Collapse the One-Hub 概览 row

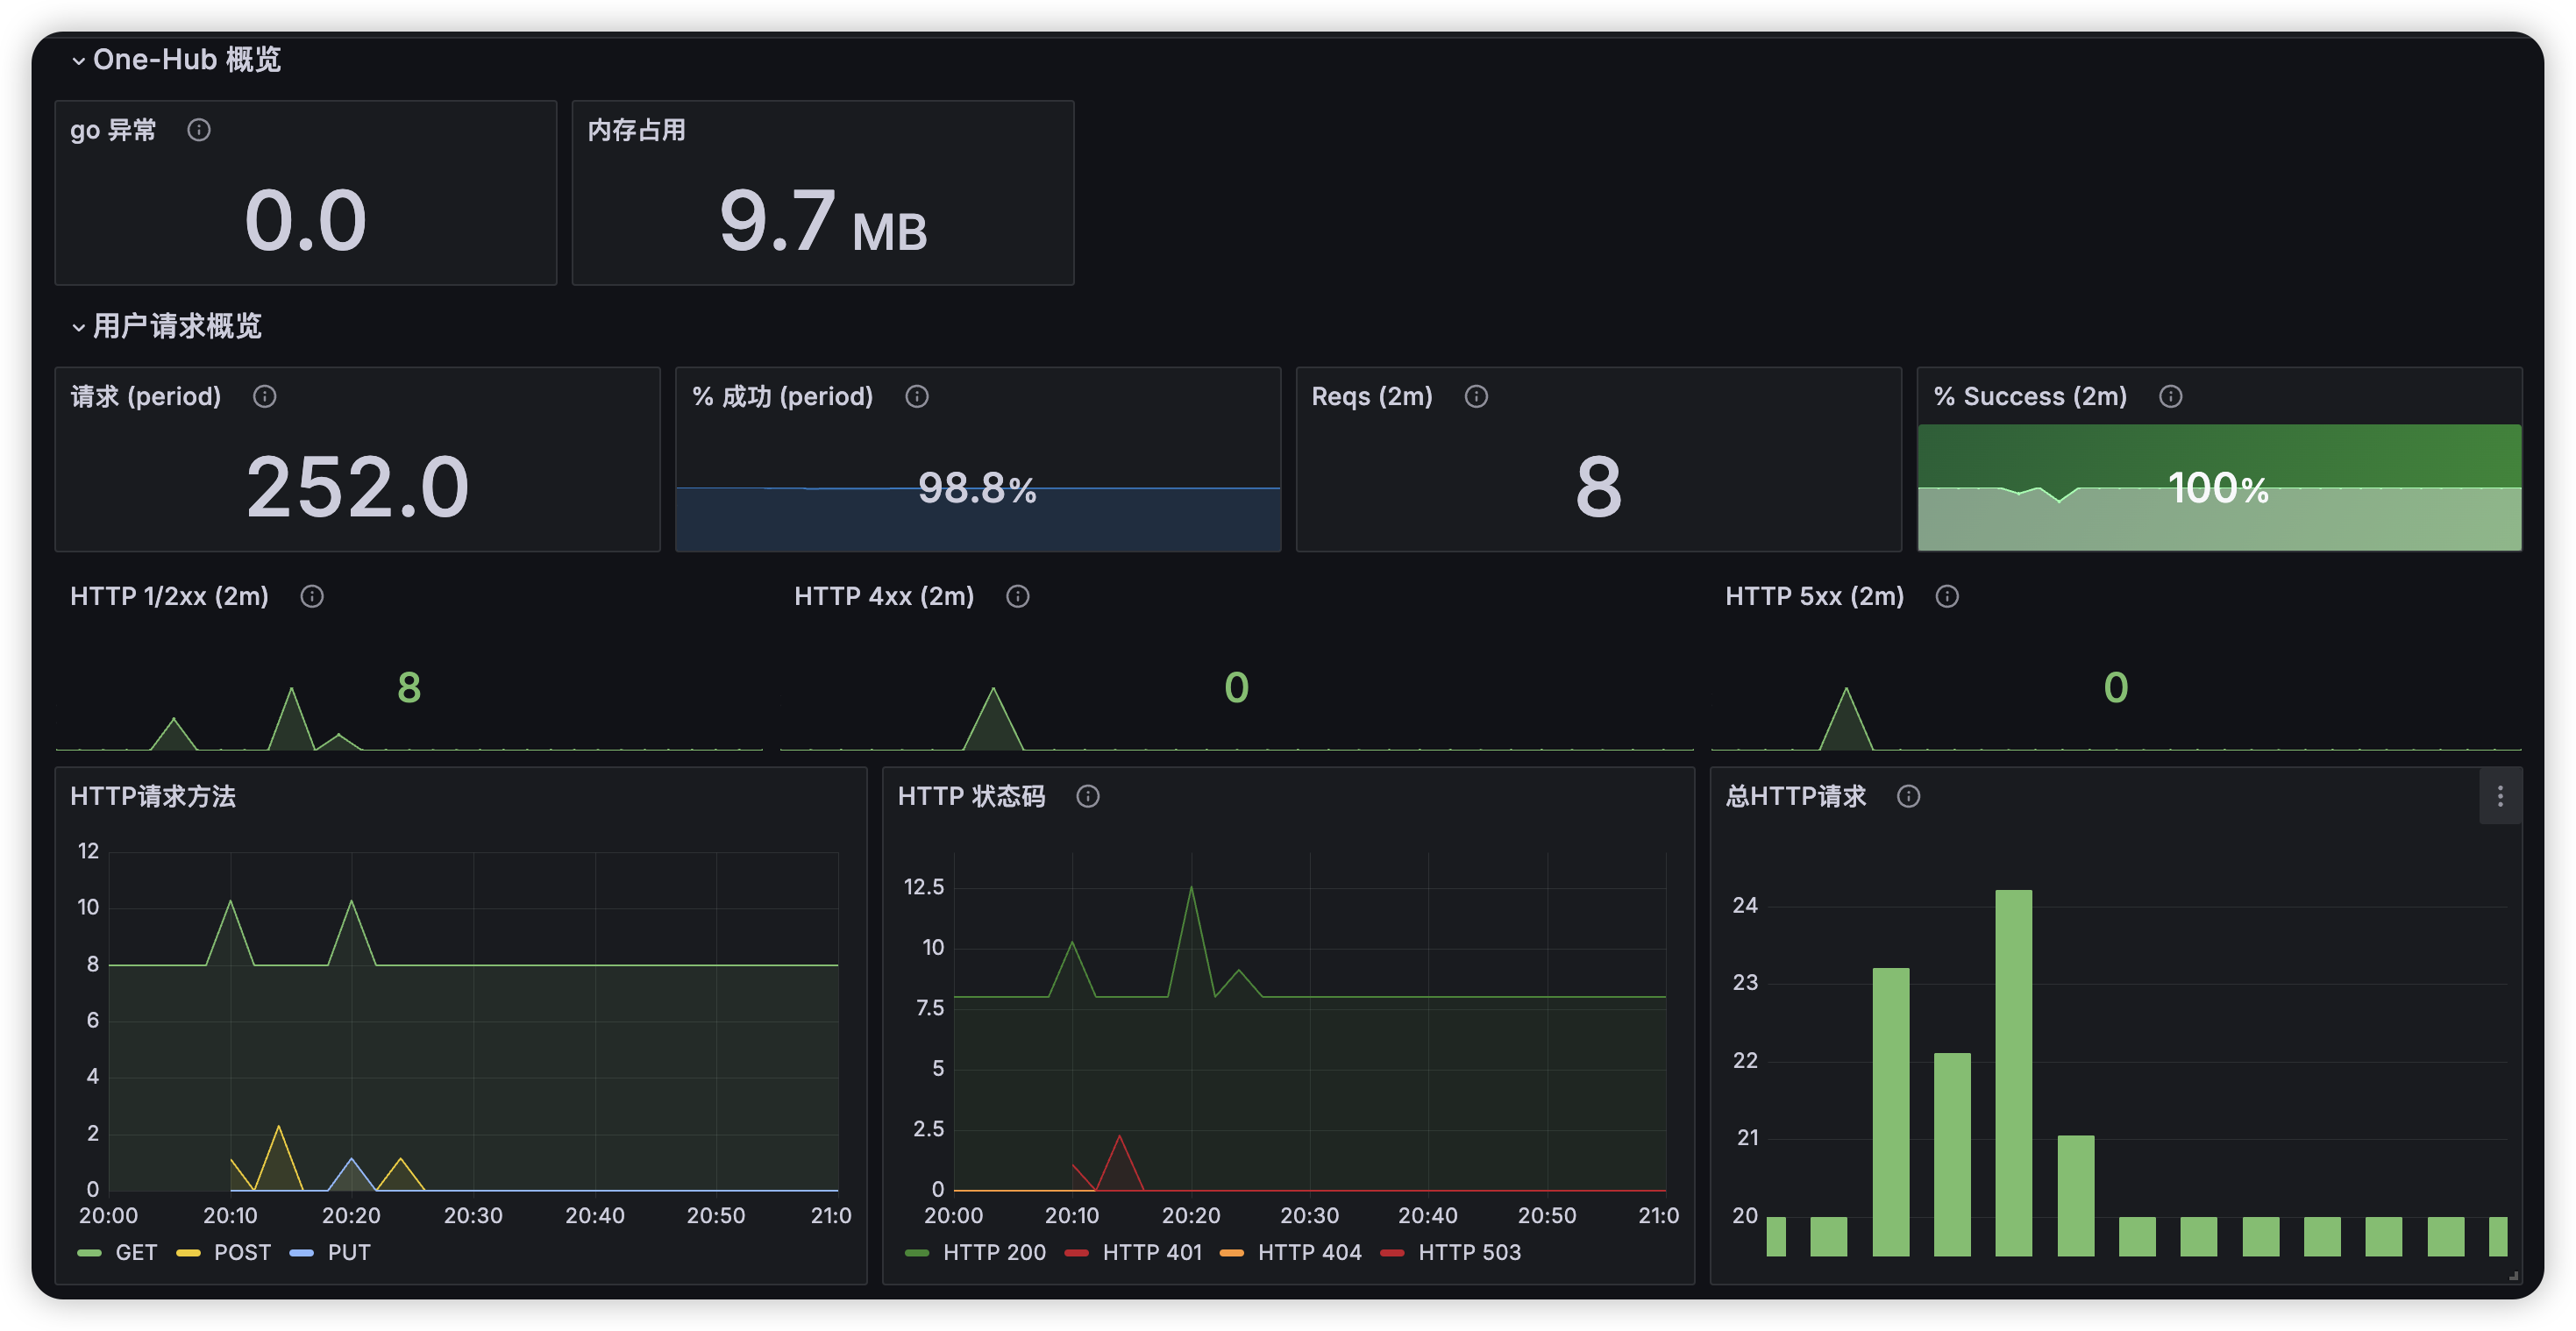point(78,60)
